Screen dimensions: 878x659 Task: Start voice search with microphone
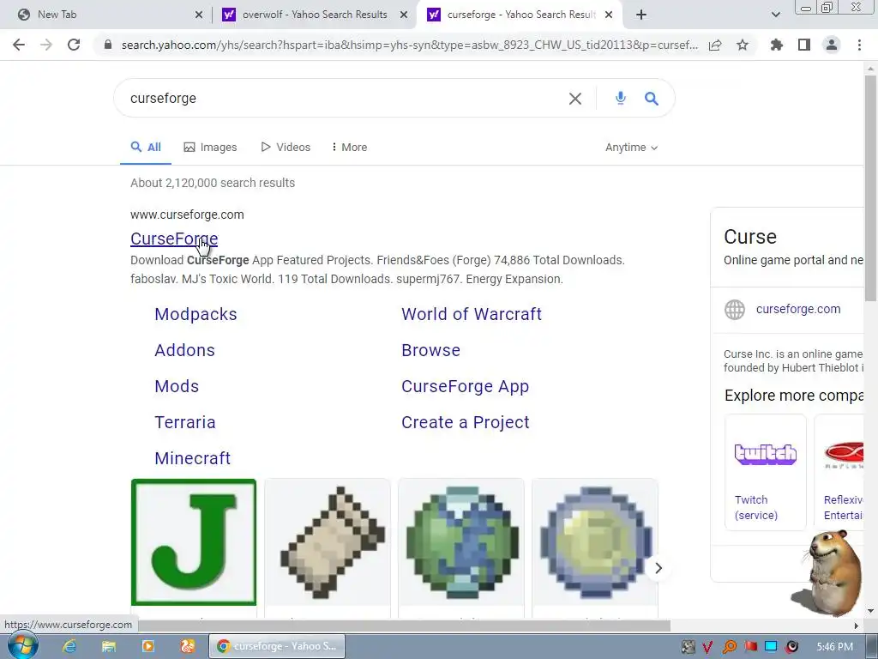pyautogui.click(x=621, y=98)
